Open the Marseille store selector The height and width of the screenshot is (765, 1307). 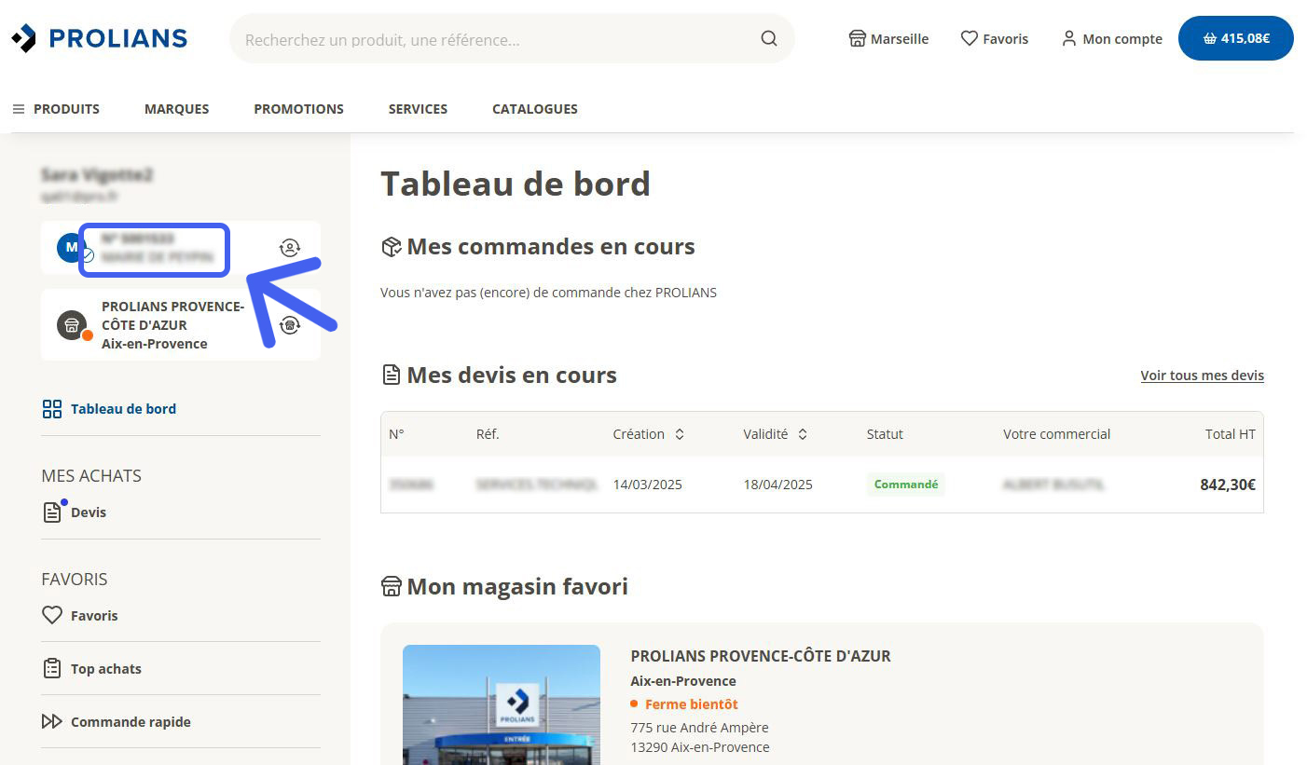(x=888, y=39)
